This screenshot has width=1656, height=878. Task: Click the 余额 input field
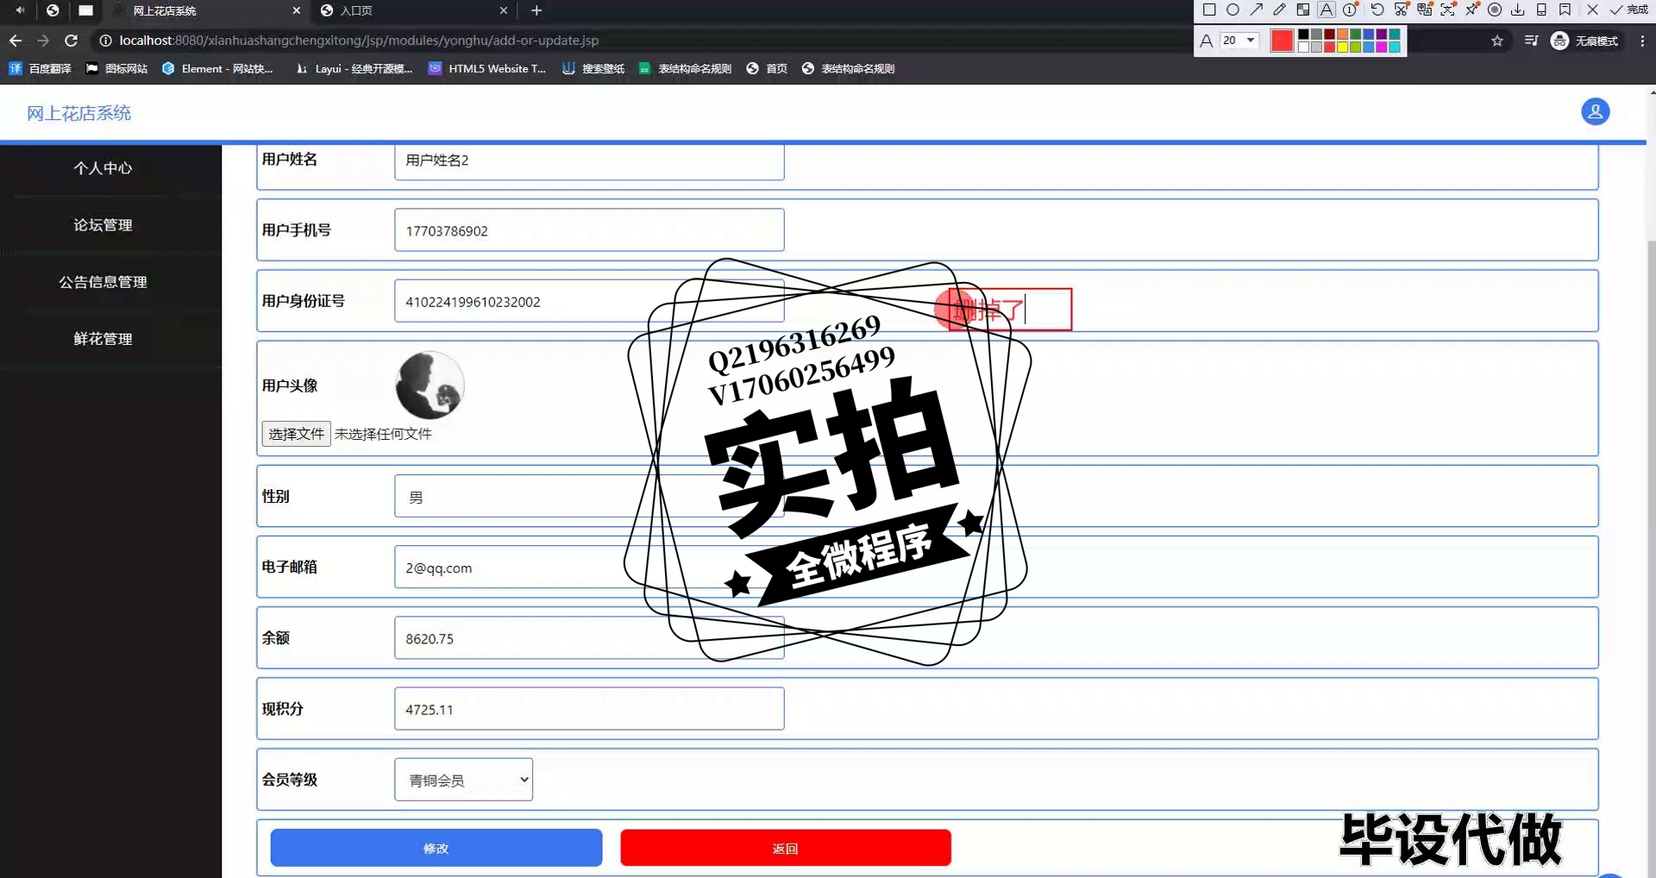(x=589, y=638)
